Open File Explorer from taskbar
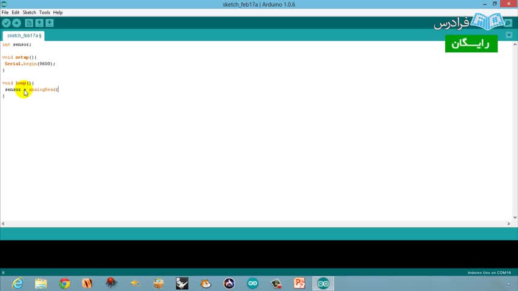The image size is (518, 291). pyautogui.click(x=41, y=283)
